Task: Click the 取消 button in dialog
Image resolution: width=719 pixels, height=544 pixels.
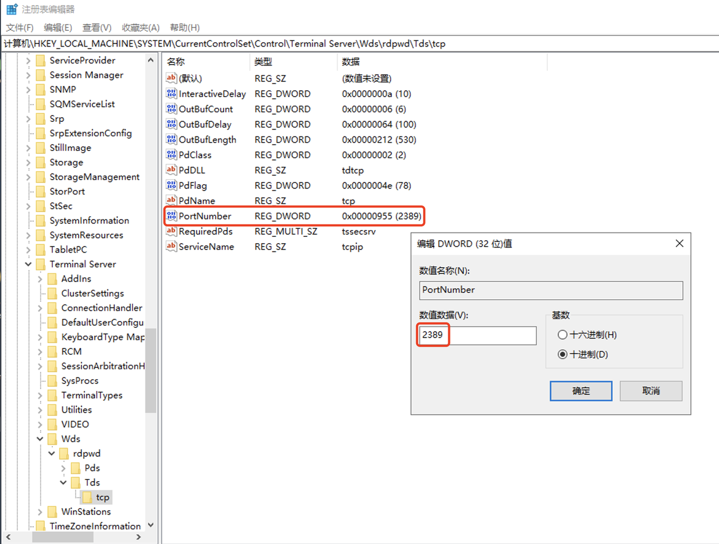Action: (x=650, y=391)
